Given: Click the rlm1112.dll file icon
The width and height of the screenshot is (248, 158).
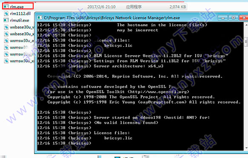Looking at the screenshot, I should point(6,14).
